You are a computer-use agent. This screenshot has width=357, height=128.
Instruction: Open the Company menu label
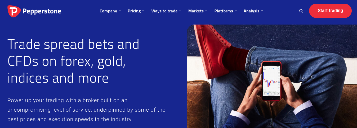(108, 11)
